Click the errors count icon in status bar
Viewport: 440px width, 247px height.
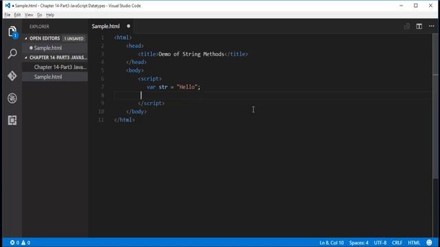pyautogui.click(x=12, y=242)
